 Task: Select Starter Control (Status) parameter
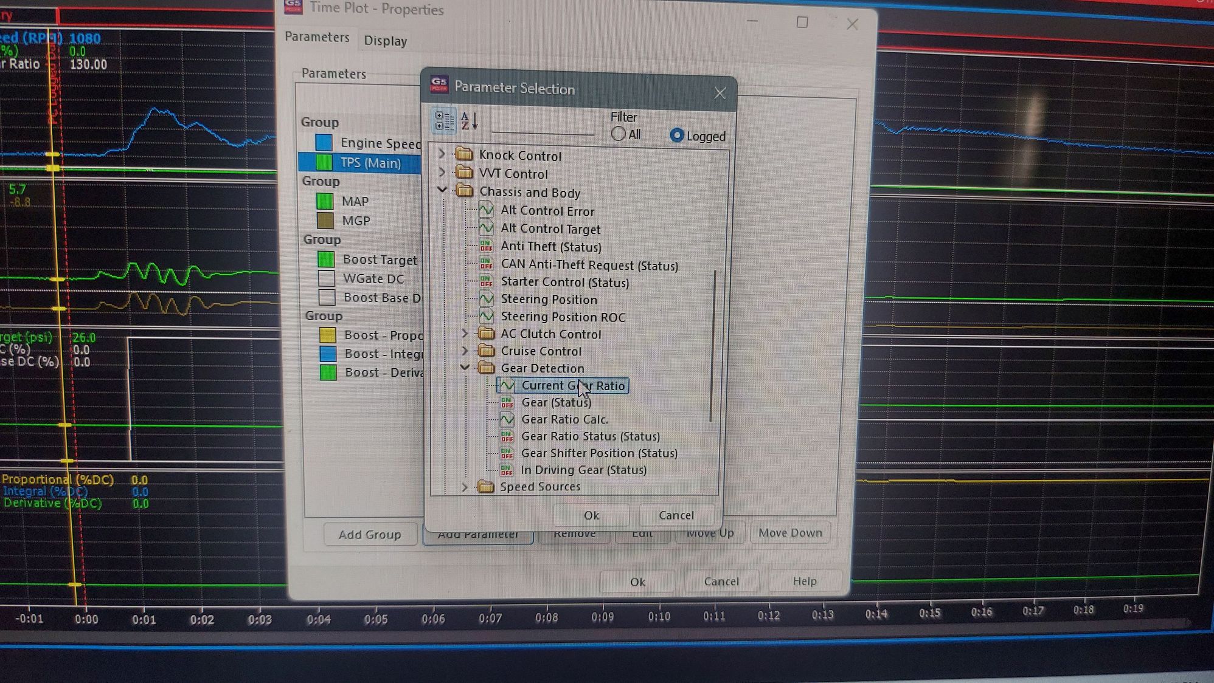point(564,283)
